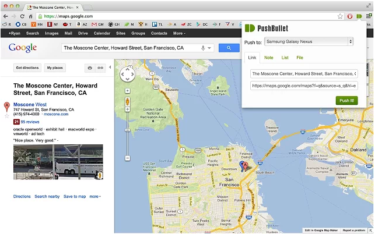This screenshot has width=375, height=234.
Task: Click the microphone voice search icon
Action: (203, 48)
